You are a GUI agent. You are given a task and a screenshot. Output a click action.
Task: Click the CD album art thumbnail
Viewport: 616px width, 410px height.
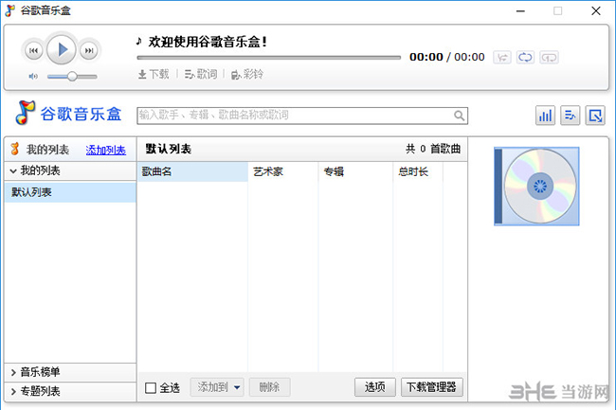coord(536,187)
